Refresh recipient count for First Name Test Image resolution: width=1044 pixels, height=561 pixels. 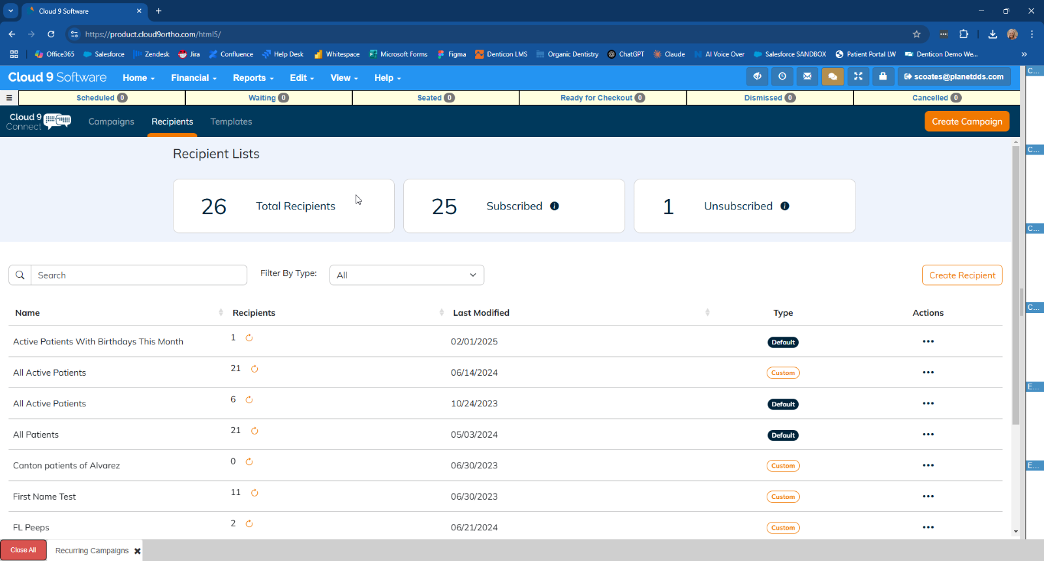tap(254, 493)
